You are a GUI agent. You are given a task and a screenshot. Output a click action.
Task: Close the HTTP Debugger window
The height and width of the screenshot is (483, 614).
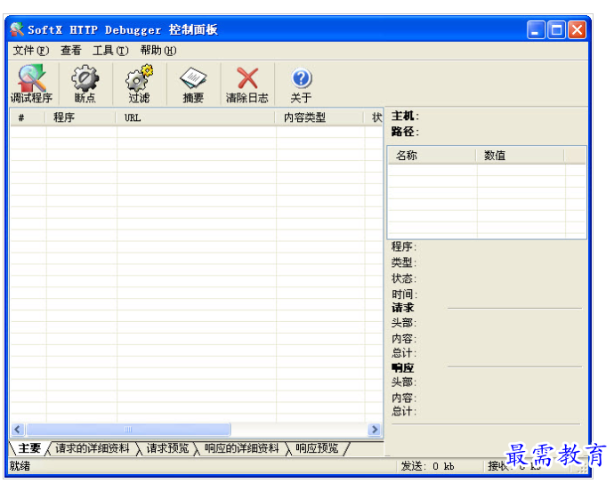tap(578, 29)
